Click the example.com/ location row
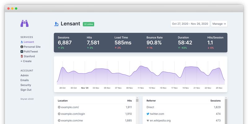248x124 pixels. pos(95,107)
